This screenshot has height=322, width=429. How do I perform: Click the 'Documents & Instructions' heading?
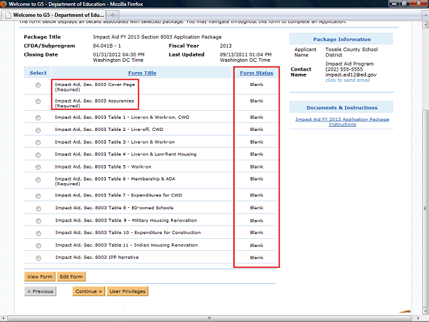coord(342,107)
